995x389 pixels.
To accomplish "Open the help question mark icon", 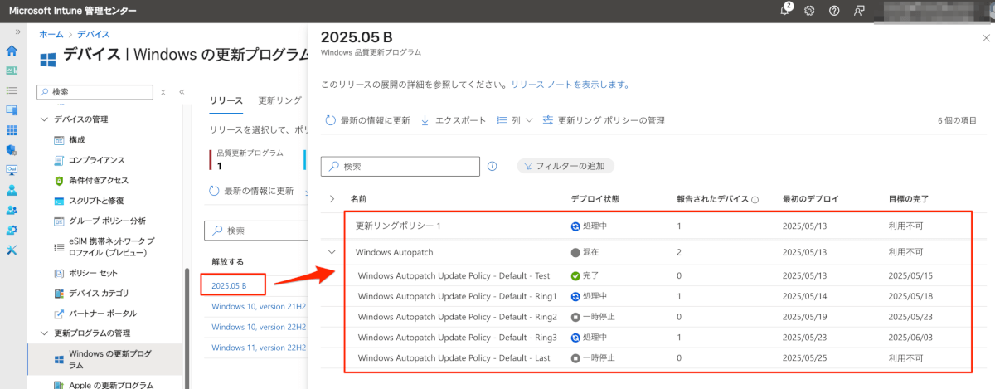I will coord(834,11).
